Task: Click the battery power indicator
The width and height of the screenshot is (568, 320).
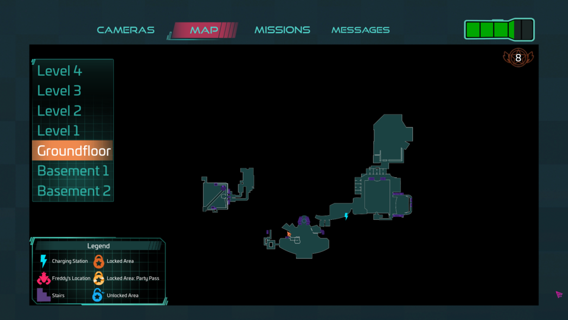Action: [x=499, y=30]
